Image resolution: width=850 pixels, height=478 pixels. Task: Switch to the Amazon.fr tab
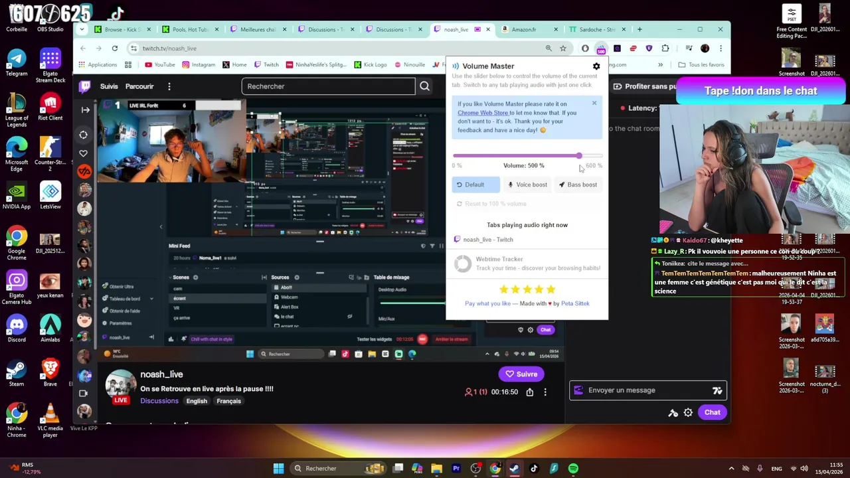[528, 29]
